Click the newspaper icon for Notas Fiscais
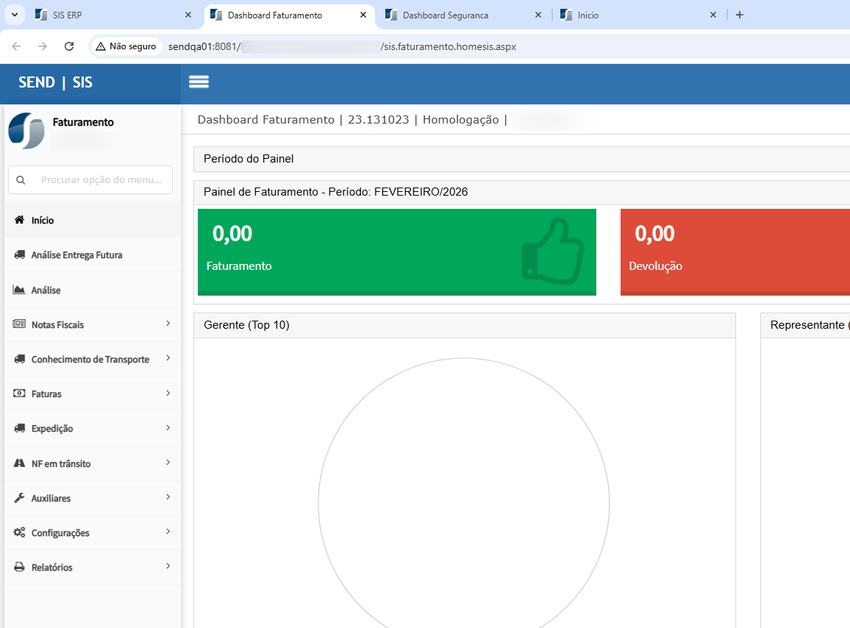The width and height of the screenshot is (850, 628). (x=19, y=324)
